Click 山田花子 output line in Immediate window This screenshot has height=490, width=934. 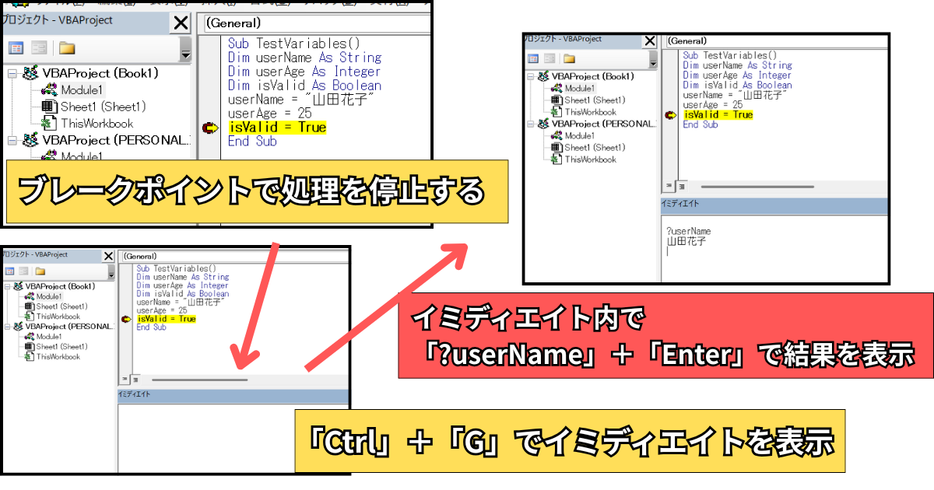point(686,241)
